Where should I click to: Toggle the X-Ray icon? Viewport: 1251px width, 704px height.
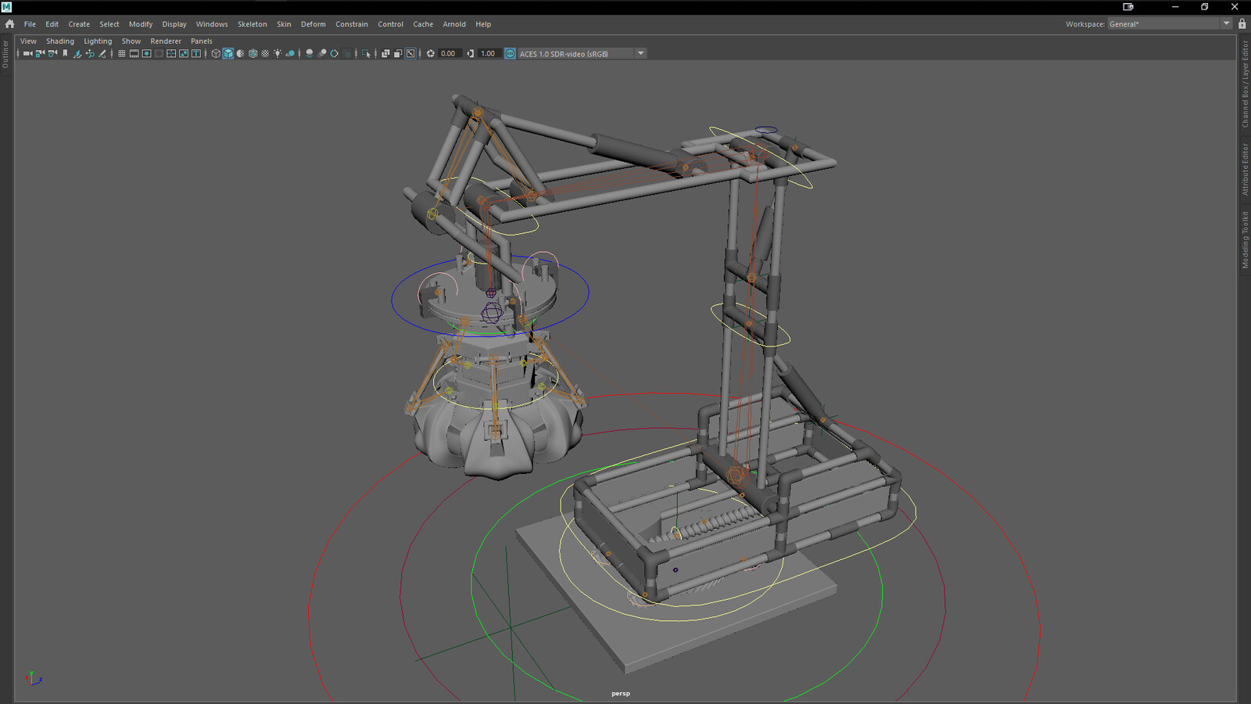385,53
